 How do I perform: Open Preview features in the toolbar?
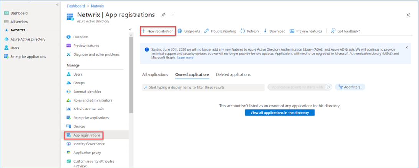(x=305, y=31)
